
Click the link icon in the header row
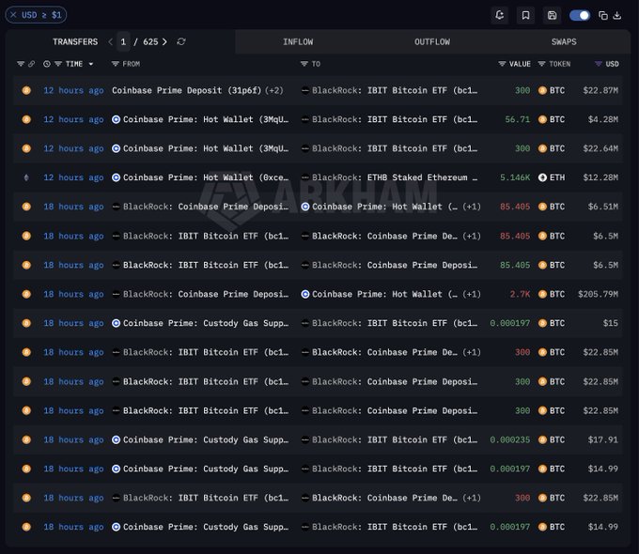click(x=31, y=64)
